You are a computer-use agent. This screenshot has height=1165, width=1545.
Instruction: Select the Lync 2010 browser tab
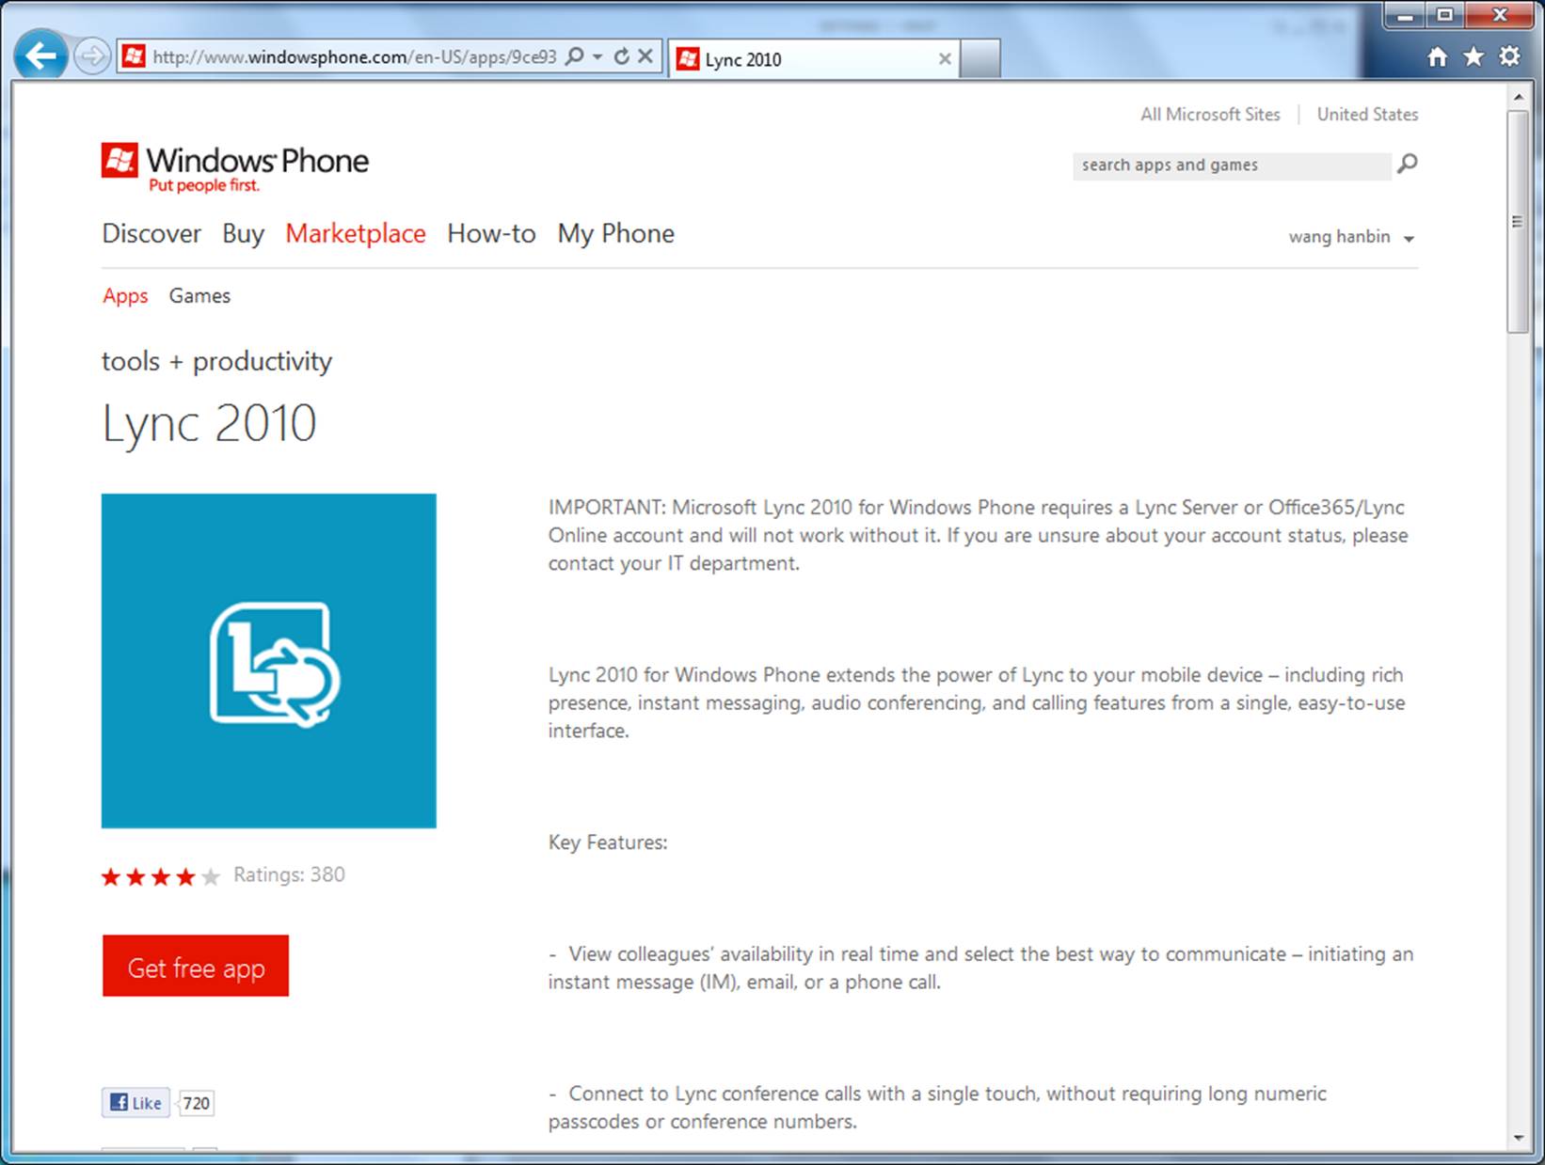pos(813,59)
